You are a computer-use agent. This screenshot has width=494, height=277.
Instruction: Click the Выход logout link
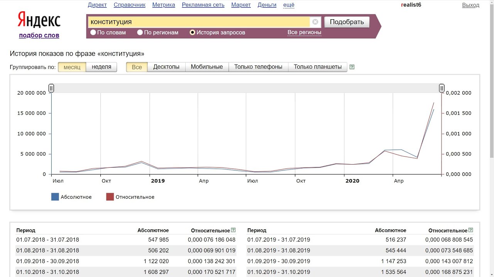[x=471, y=5]
